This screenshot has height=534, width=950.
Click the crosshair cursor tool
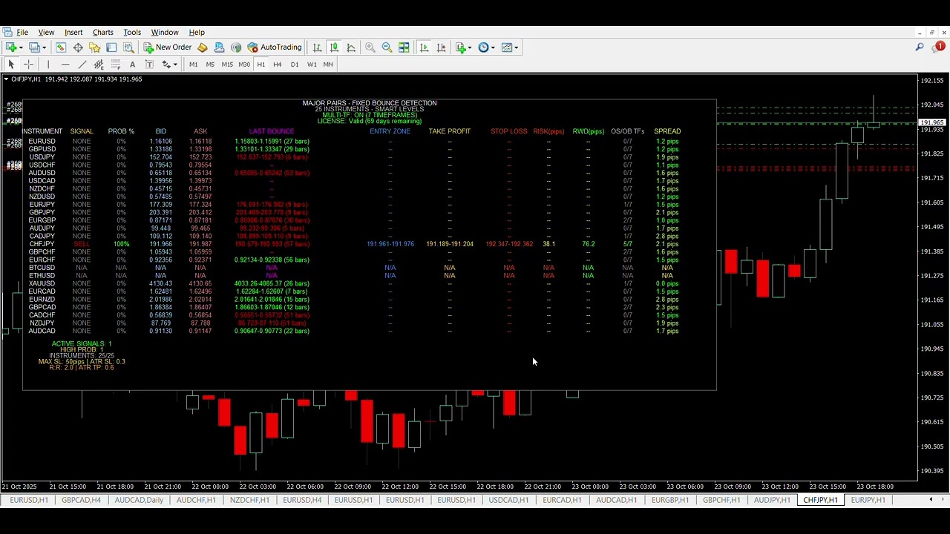point(29,65)
